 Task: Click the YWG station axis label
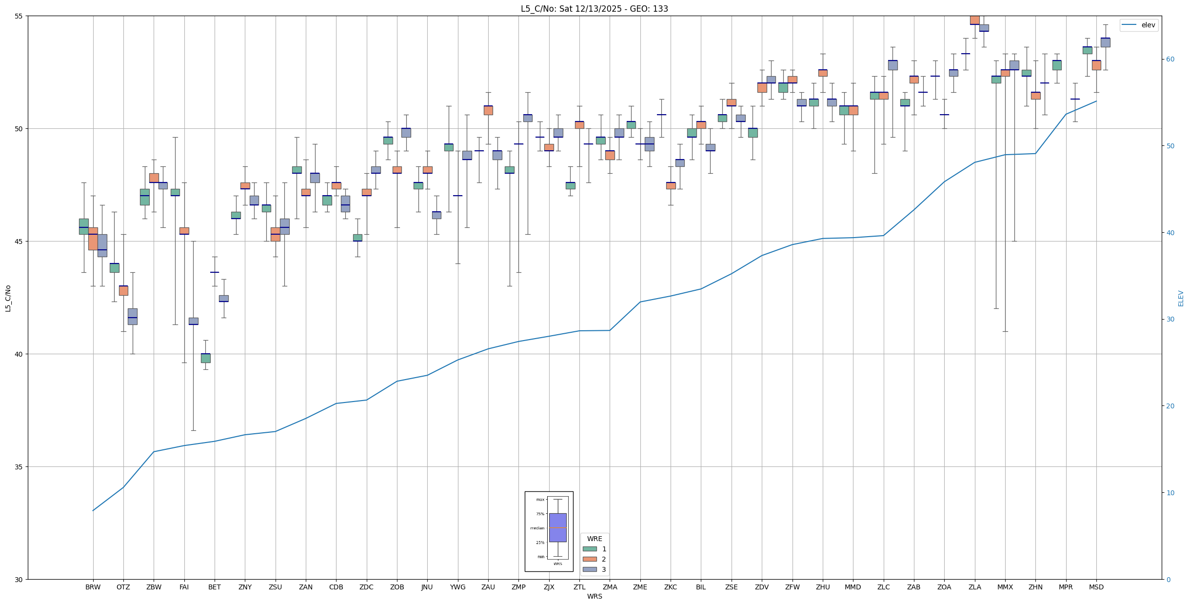point(457,587)
